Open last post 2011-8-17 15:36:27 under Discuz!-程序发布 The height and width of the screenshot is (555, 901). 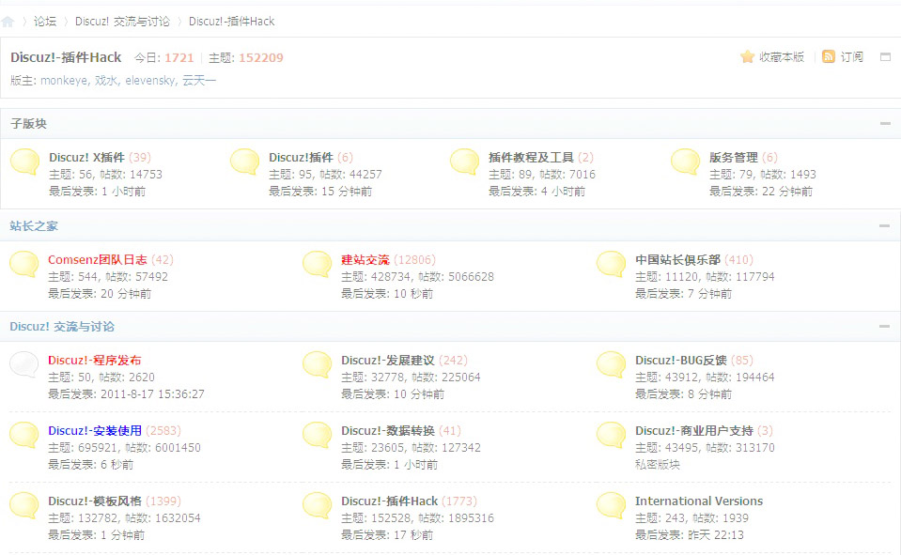click(152, 394)
